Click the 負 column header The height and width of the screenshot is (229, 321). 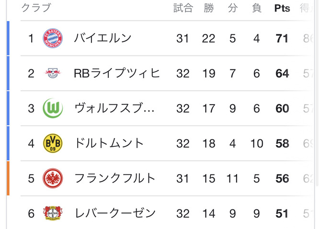tap(257, 8)
